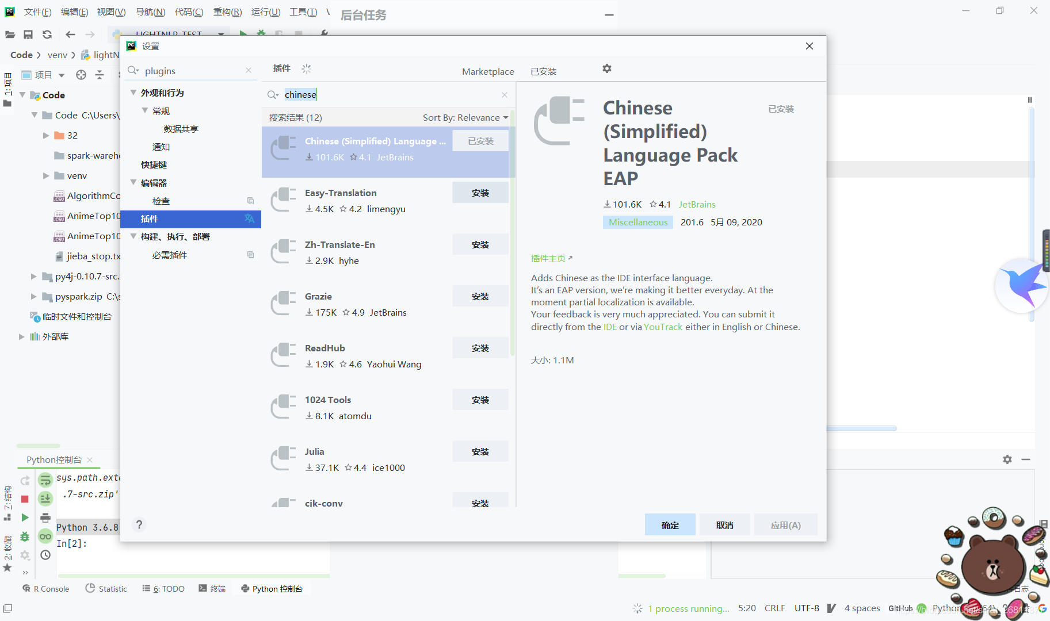Viewport: 1050px width, 621px height.
Task: Open the 文件(F) menu
Action: click(x=38, y=12)
